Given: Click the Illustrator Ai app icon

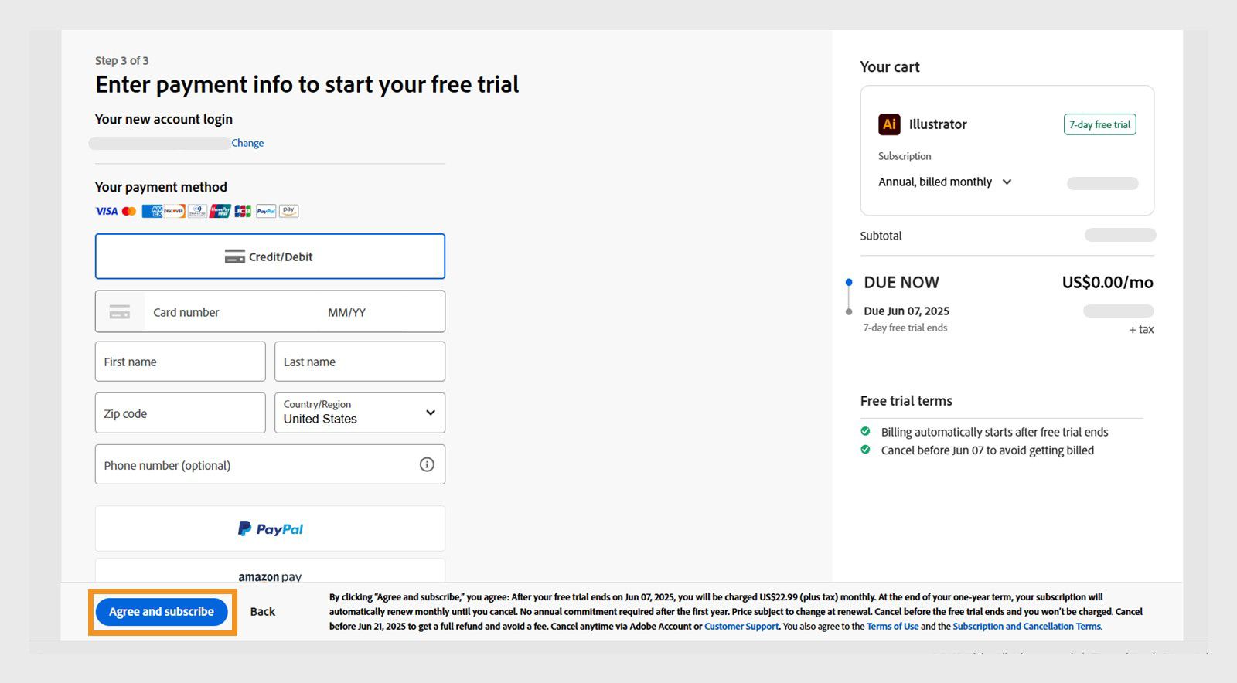Looking at the screenshot, I should point(889,124).
